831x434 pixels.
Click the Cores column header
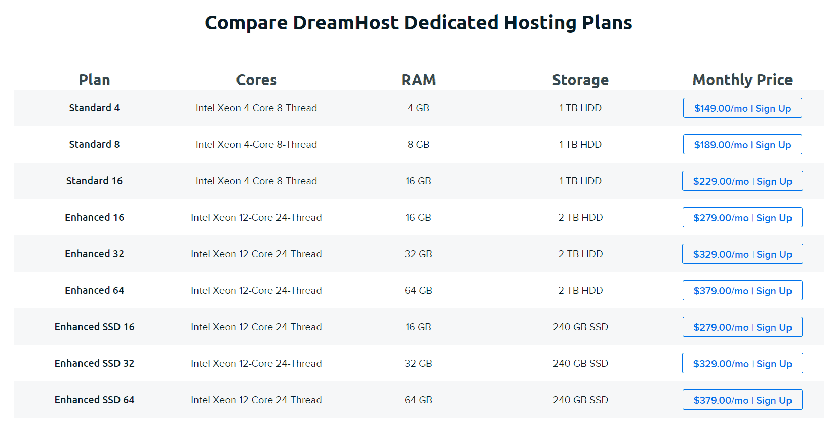pos(256,80)
